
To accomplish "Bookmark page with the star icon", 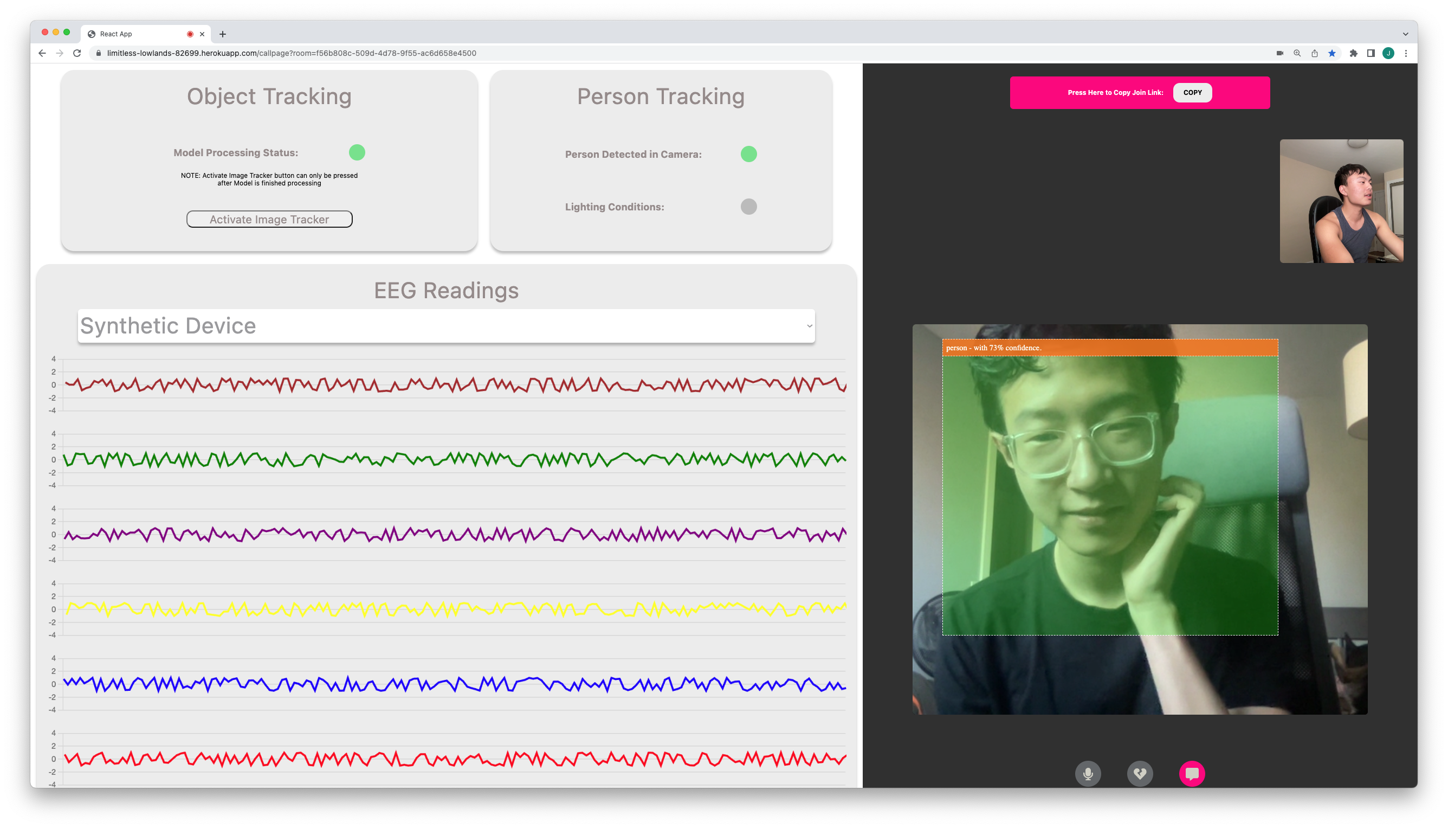I will click(1331, 53).
